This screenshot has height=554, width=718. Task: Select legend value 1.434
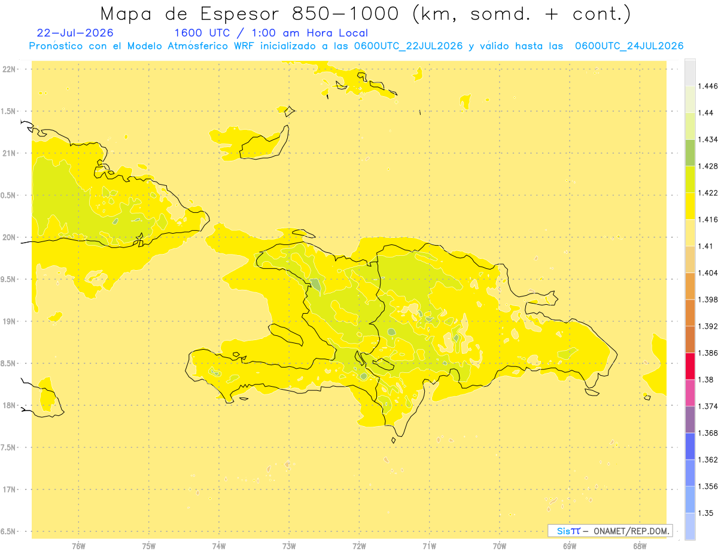[x=708, y=139]
